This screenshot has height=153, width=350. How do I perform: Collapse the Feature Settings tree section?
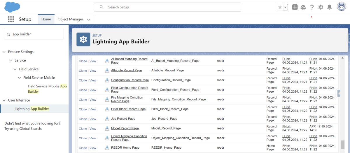4,52
